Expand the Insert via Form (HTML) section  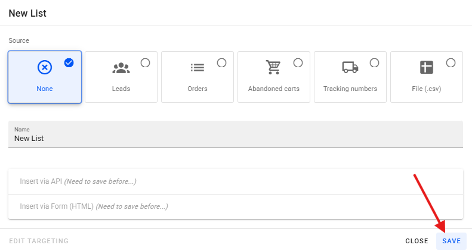click(236, 206)
